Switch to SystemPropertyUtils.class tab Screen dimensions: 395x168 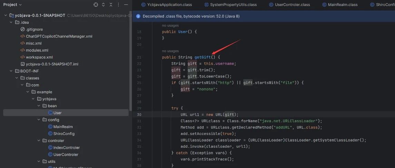[230, 4]
